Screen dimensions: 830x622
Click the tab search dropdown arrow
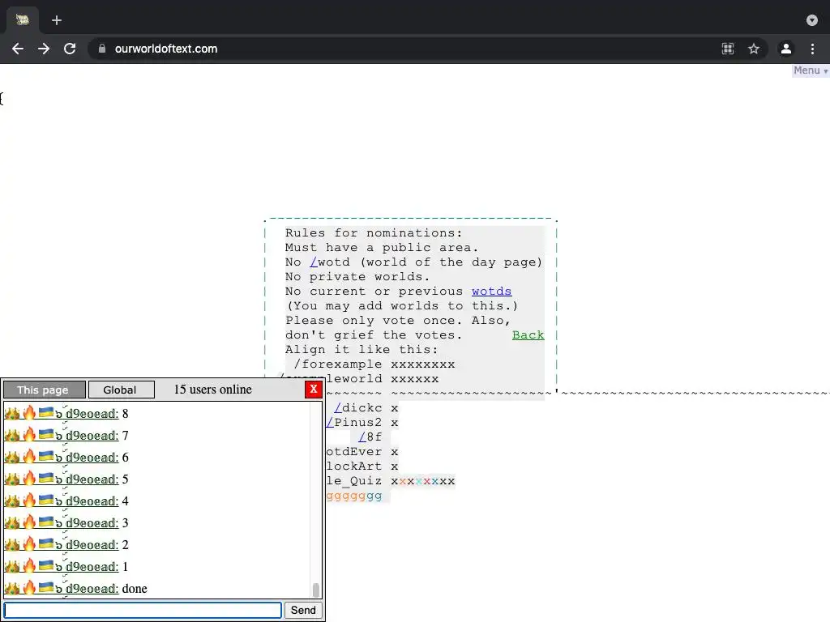click(x=812, y=20)
